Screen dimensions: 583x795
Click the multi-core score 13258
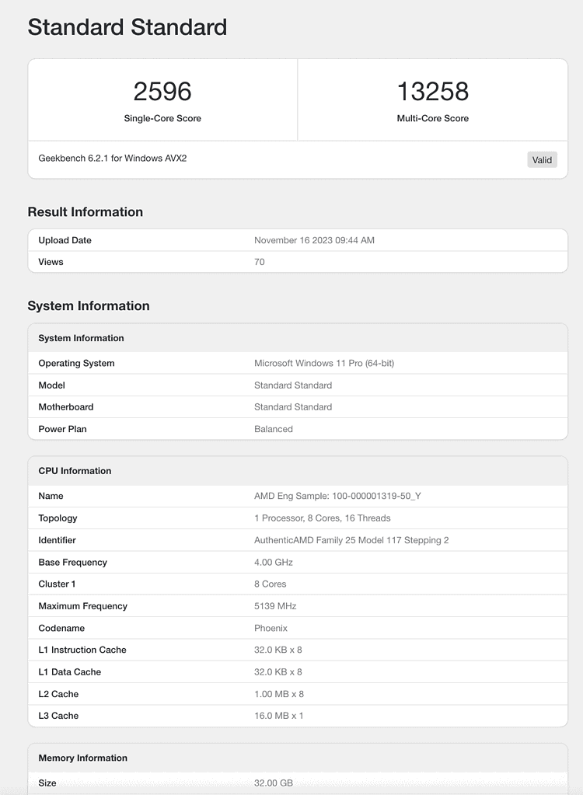pyautogui.click(x=432, y=91)
